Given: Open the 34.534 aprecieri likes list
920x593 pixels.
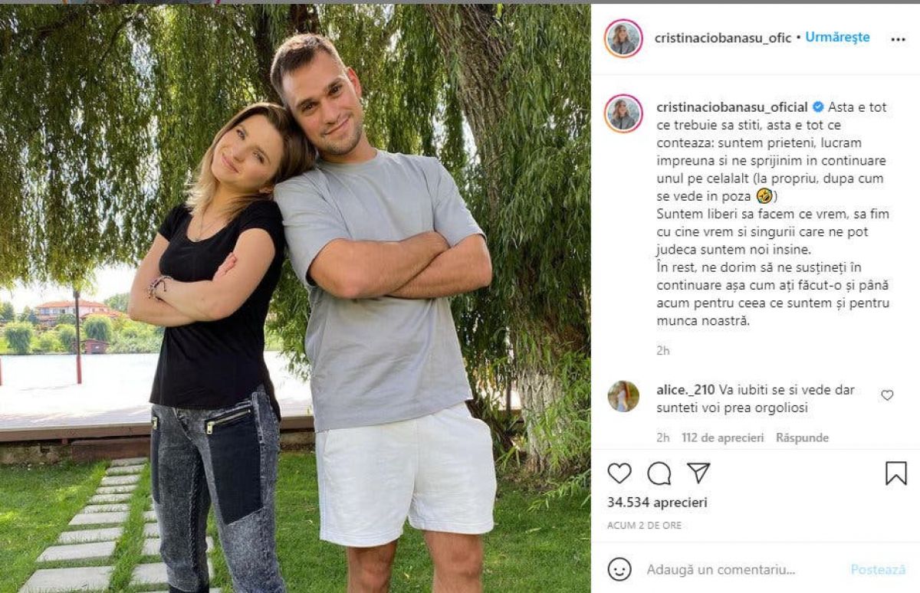Looking at the screenshot, I should [x=657, y=503].
